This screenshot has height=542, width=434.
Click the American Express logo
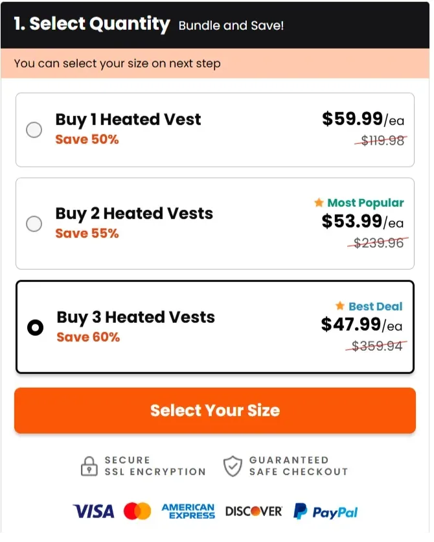[187, 512]
